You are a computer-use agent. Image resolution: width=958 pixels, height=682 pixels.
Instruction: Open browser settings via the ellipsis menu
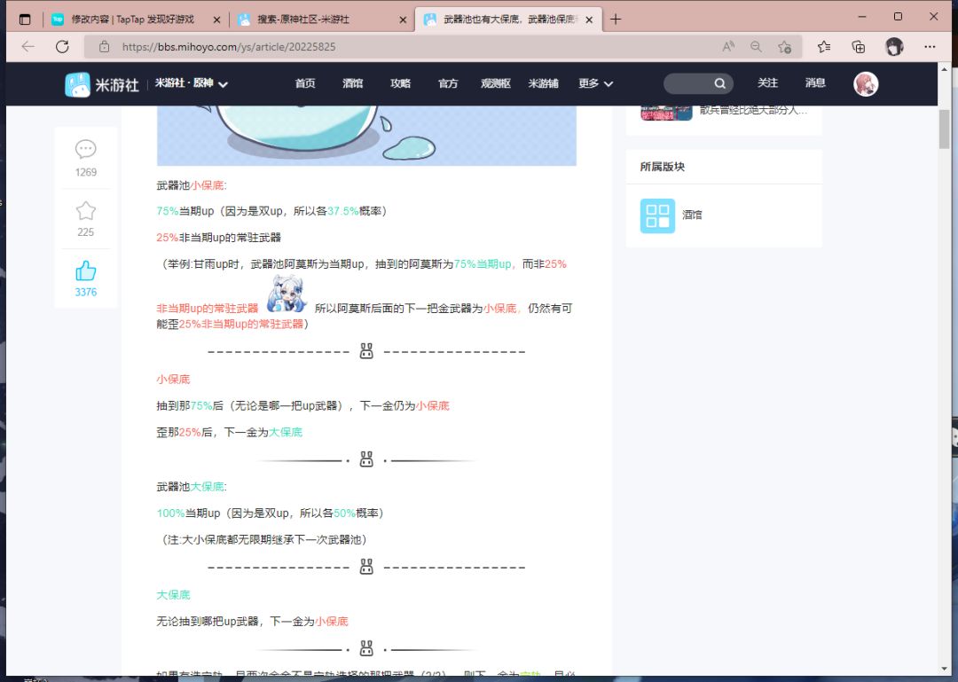(930, 47)
